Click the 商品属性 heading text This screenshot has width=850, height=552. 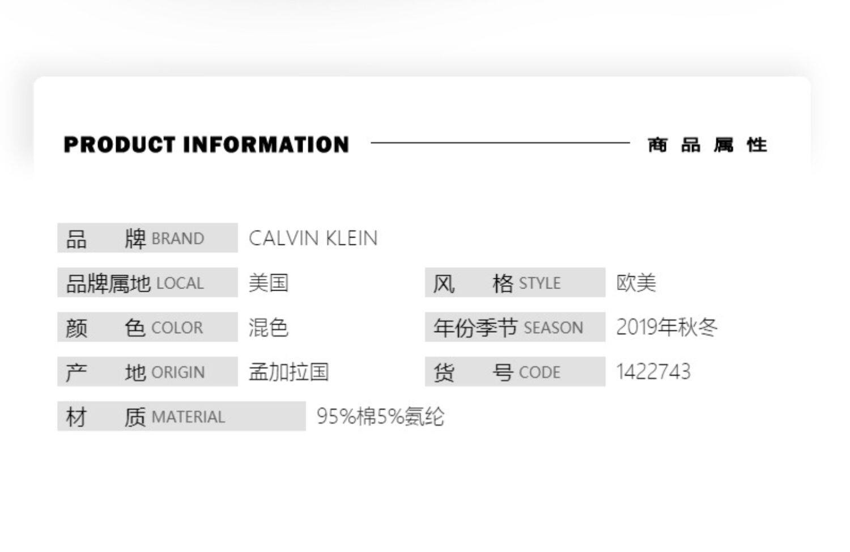tap(707, 145)
